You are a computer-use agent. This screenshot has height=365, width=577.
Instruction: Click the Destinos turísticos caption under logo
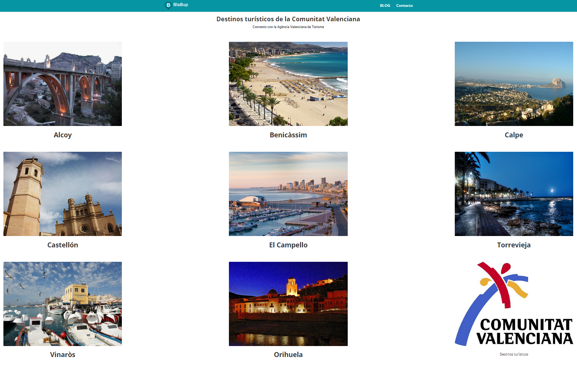click(514, 354)
